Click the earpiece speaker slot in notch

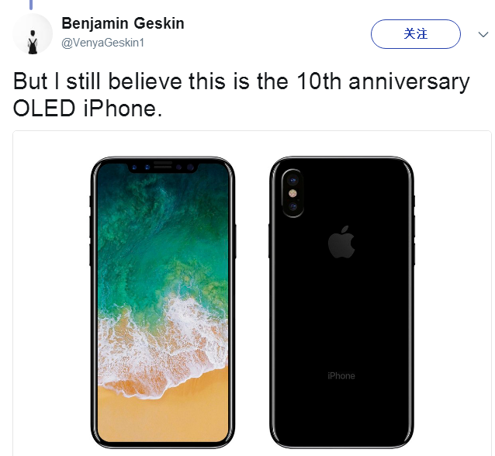pos(163,164)
